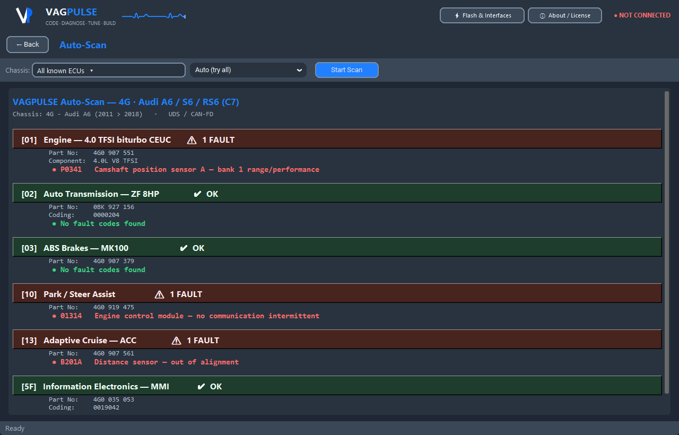
Task: Click fault code 01314
Action: [x=71, y=316]
